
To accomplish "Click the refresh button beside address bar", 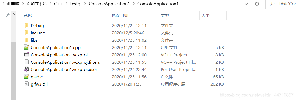I will 257,4.
